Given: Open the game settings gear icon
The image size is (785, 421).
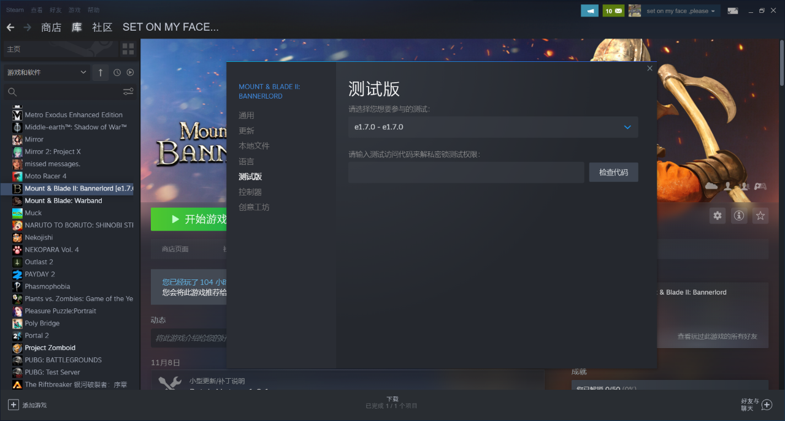Looking at the screenshot, I should point(718,216).
